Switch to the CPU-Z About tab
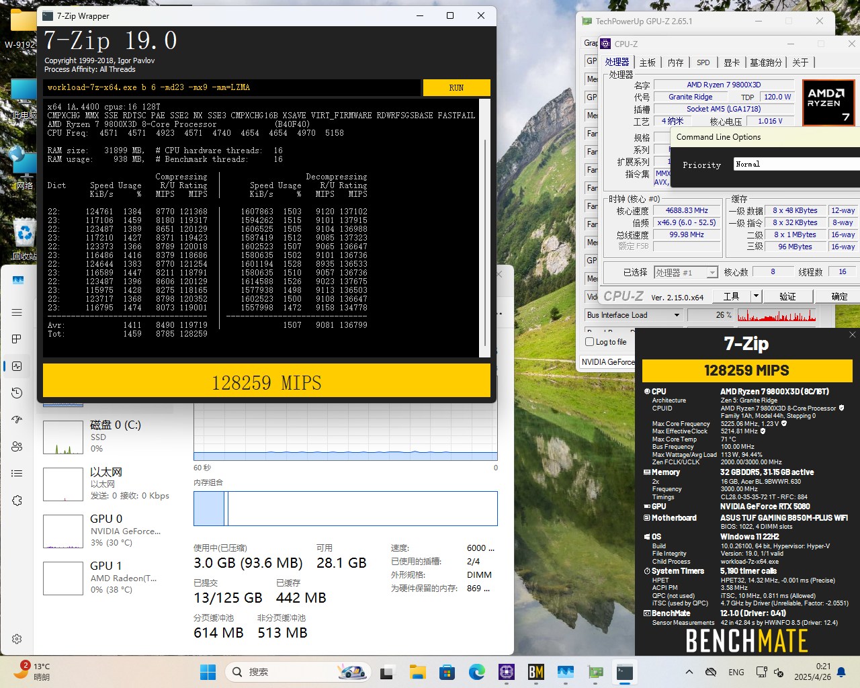860x688 pixels. tap(800, 62)
